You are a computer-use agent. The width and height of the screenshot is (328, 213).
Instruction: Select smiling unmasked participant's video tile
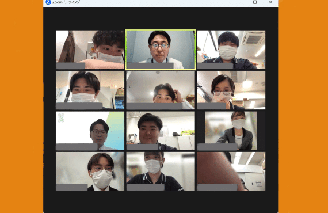coord(161,131)
